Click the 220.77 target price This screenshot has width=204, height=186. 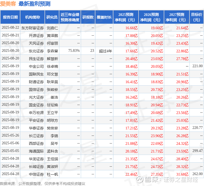(x=197, y=128)
